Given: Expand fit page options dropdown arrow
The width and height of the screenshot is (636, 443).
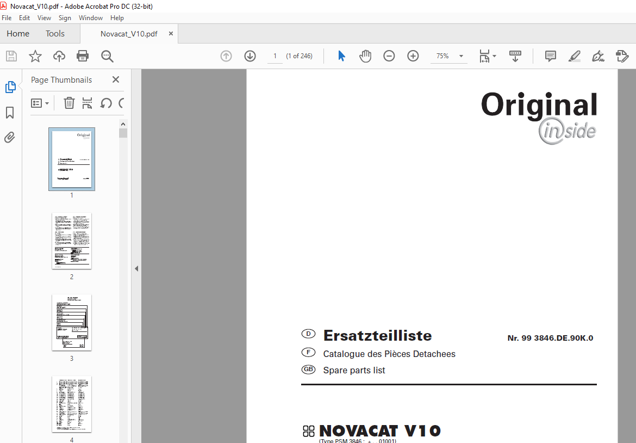Looking at the screenshot, I should point(495,56).
